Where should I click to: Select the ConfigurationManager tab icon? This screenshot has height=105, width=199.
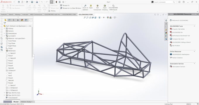pos(13,20)
